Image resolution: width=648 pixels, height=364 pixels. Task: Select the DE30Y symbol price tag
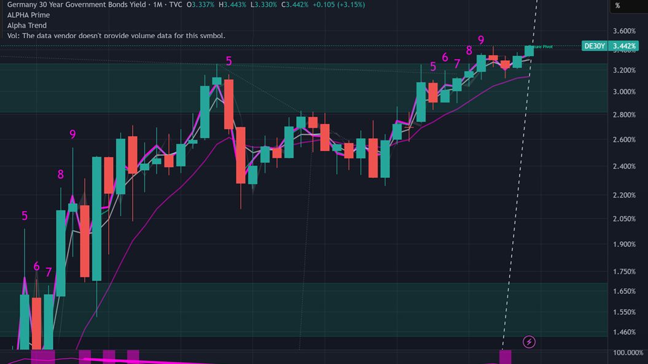pos(595,46)
